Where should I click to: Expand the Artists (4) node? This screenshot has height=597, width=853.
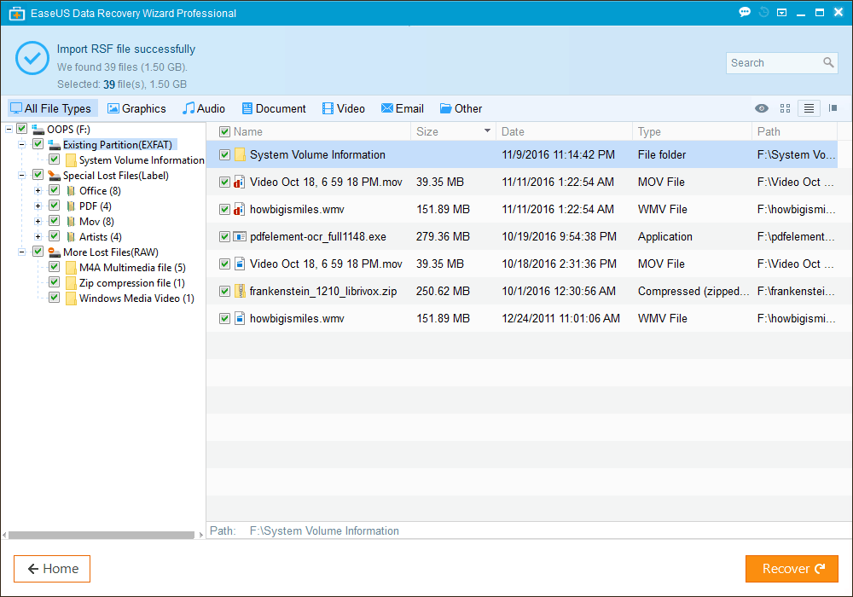click(38, 237)
